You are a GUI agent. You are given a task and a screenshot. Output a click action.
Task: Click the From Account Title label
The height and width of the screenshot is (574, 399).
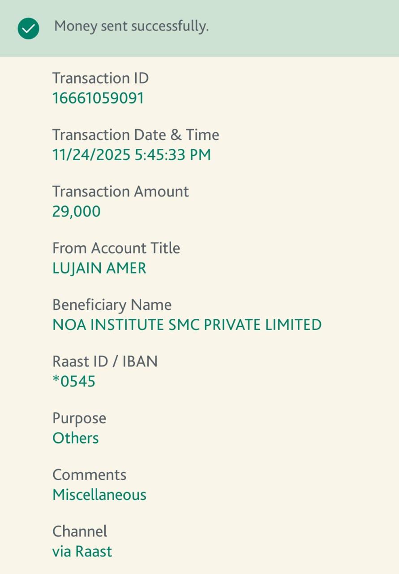point(116,248)
